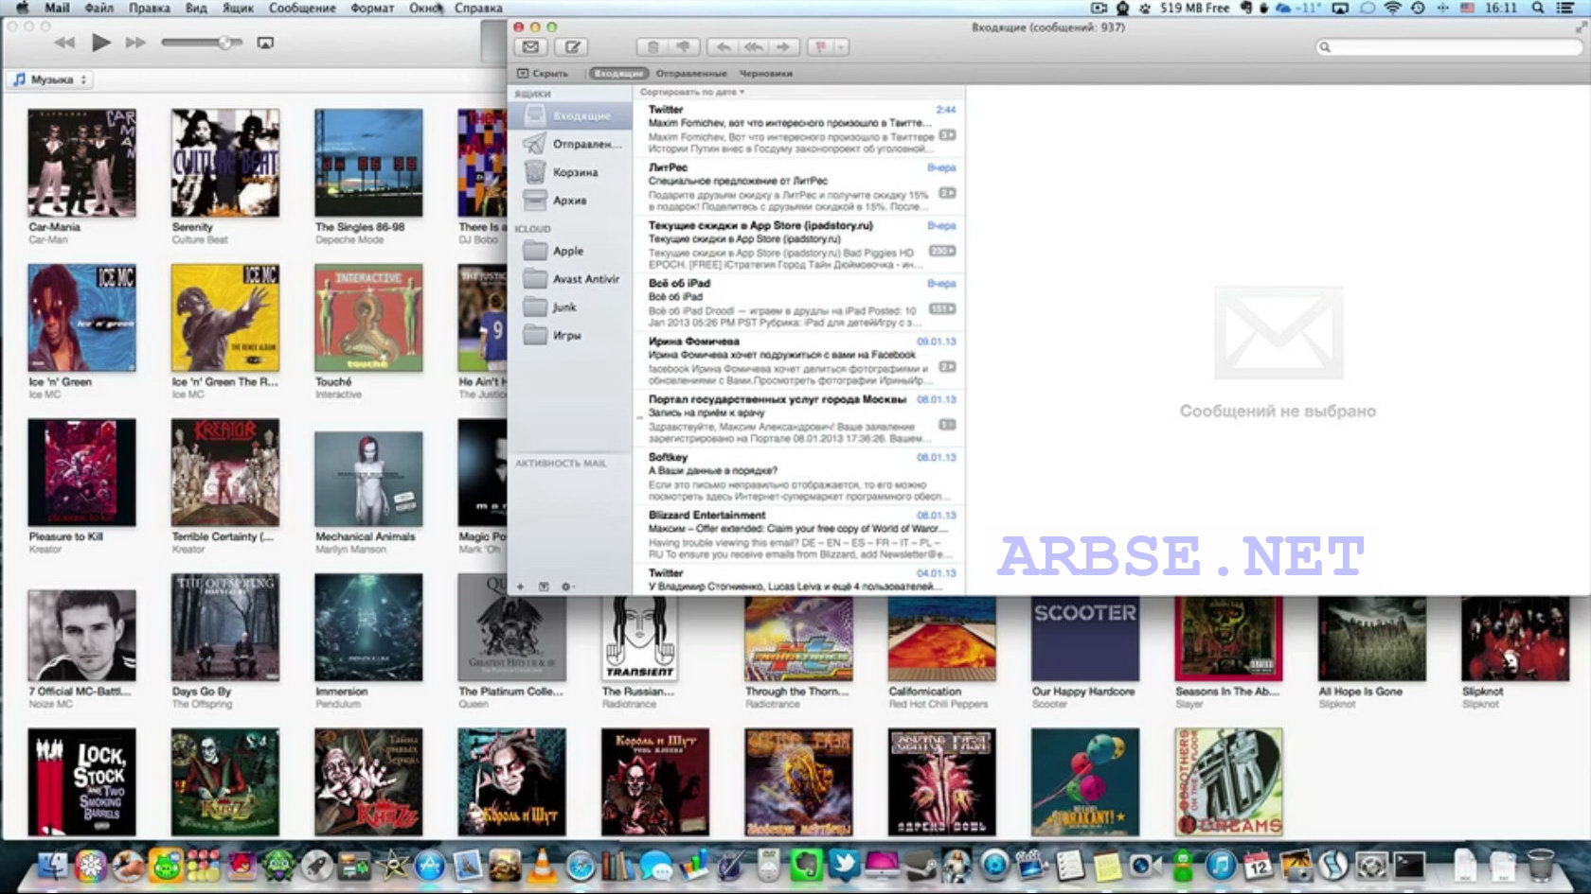Open Finder from the Dock
This screenshot has height=894, width=1591.
click(52, 865)
